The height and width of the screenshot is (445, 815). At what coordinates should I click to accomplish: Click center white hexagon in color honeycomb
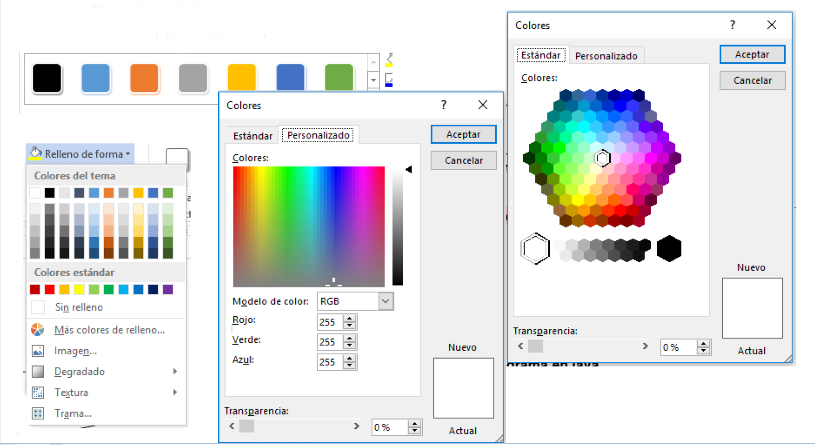click(x=602, y=158)
